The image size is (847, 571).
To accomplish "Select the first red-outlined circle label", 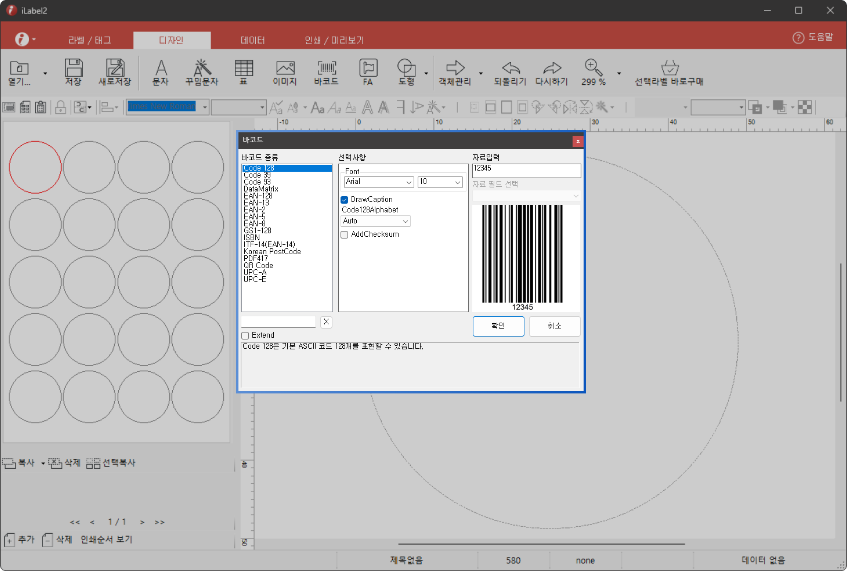I will (35, 167).
